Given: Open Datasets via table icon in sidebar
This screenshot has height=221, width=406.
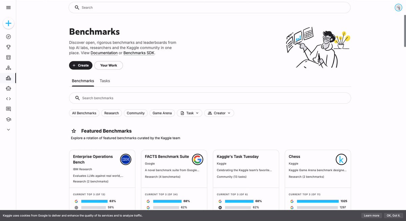Looking at the screenshot, I should point(8,58).
